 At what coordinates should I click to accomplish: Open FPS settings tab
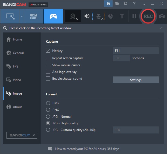12,66
